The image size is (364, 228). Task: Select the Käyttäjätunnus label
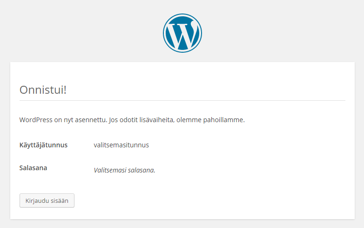point(43,145)
